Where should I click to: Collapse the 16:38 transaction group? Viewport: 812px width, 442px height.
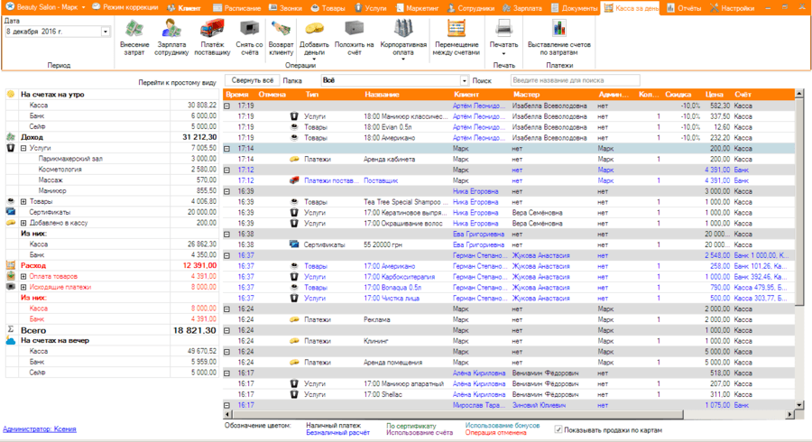click(x=226, y=234)
